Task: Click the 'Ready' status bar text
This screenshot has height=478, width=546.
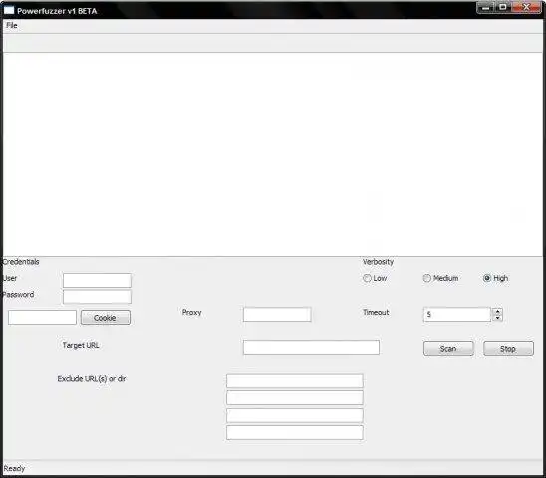Action: (14, 469)
